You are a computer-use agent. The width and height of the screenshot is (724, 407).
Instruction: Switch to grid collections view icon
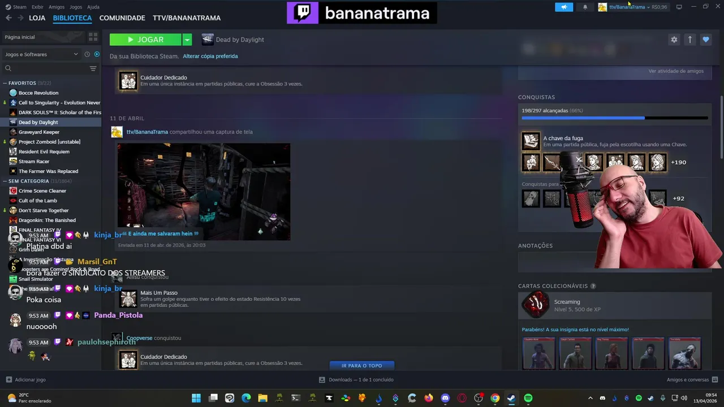(93, 37)
